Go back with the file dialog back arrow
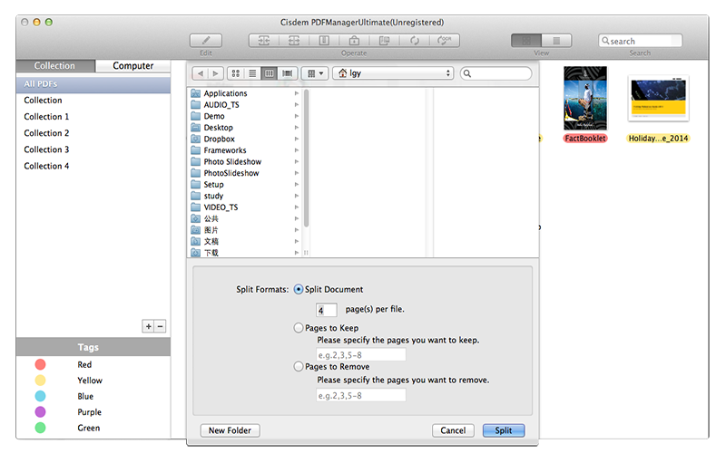Screen dimensions: 726x453 [200, 73]
